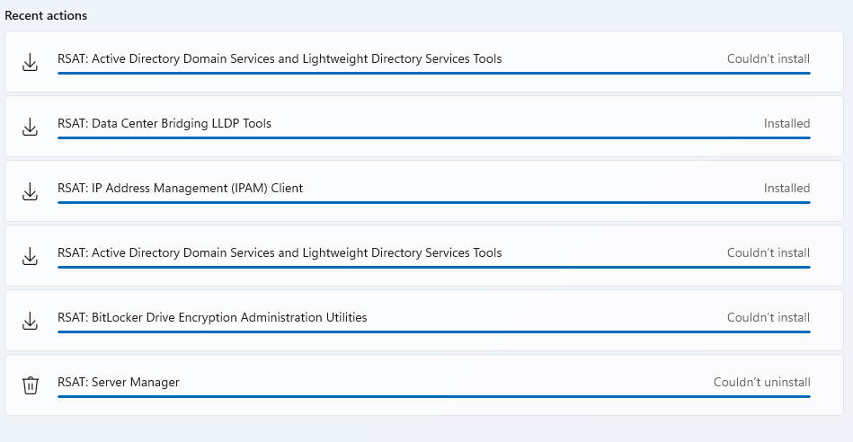Click the Recent actions heading
Viewport: 853px width, 442px height.
(46, 15)
